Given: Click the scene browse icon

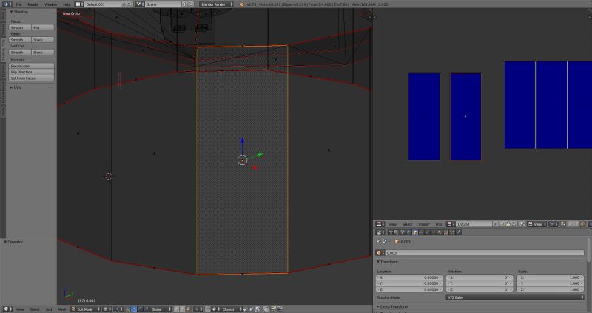Looking at the screenshot, I should (x=139, y=4).
